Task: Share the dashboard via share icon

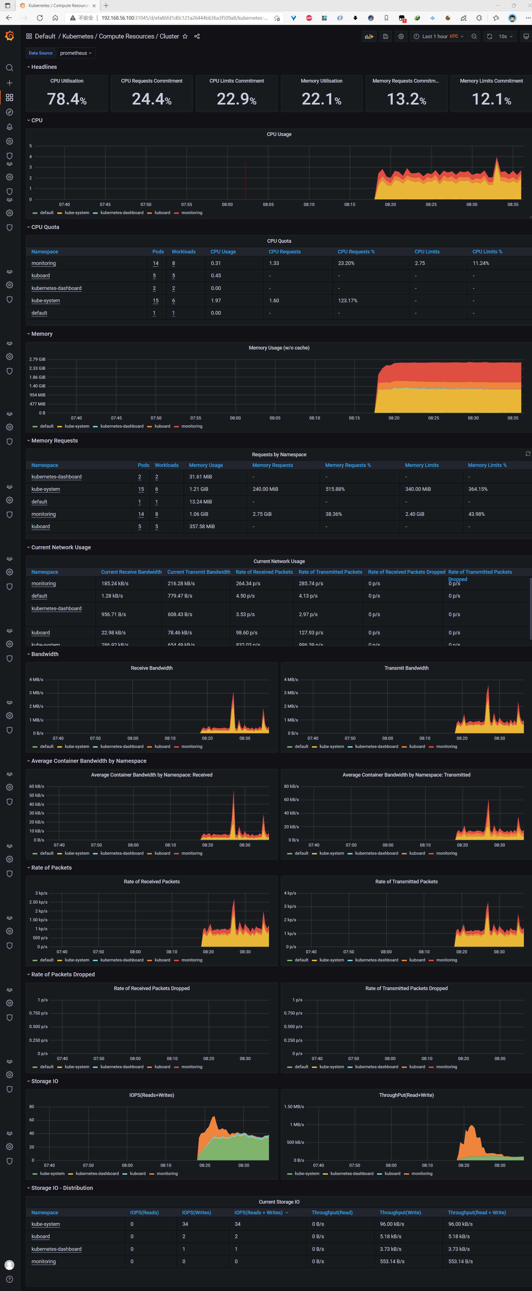Action: 197,37
